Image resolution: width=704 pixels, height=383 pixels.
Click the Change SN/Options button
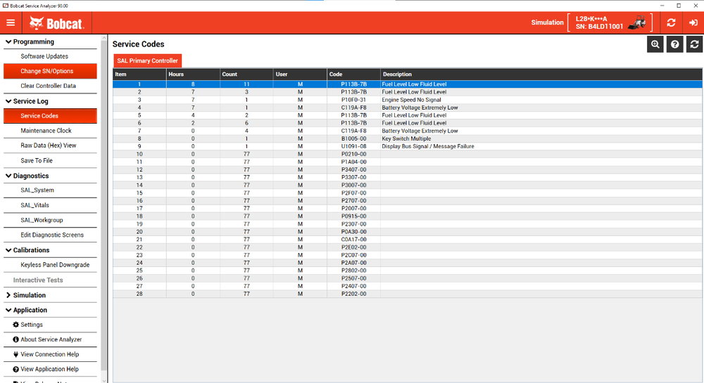pos(47,71)
